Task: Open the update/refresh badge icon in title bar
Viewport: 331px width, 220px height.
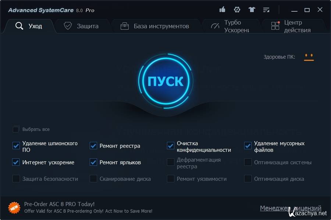Action: tap(237, 10)
